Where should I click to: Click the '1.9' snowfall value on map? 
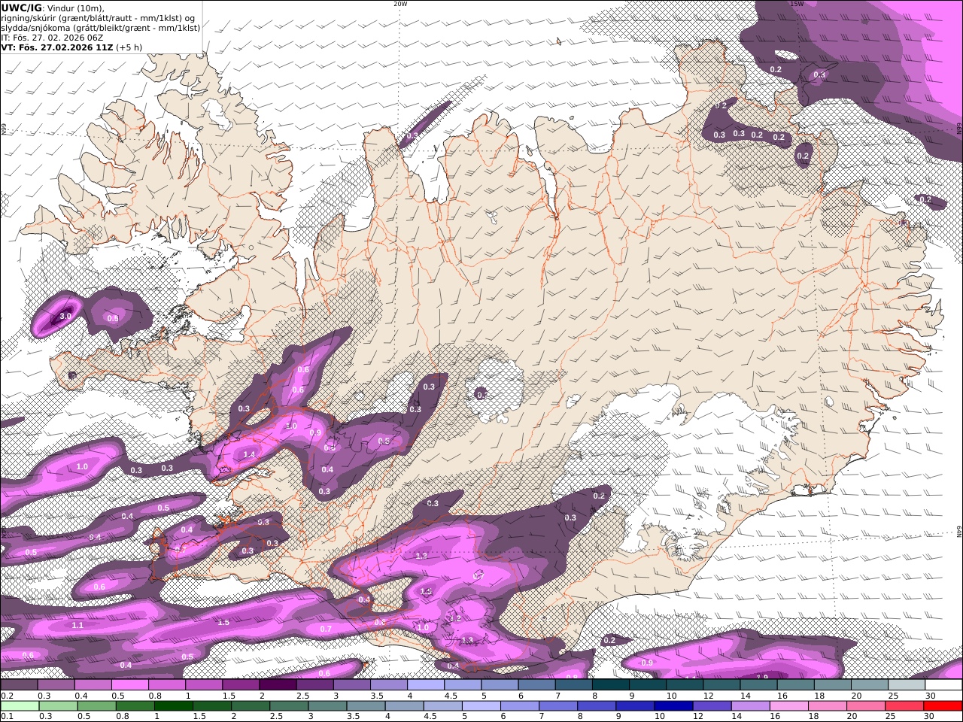(x=761, y=677)
